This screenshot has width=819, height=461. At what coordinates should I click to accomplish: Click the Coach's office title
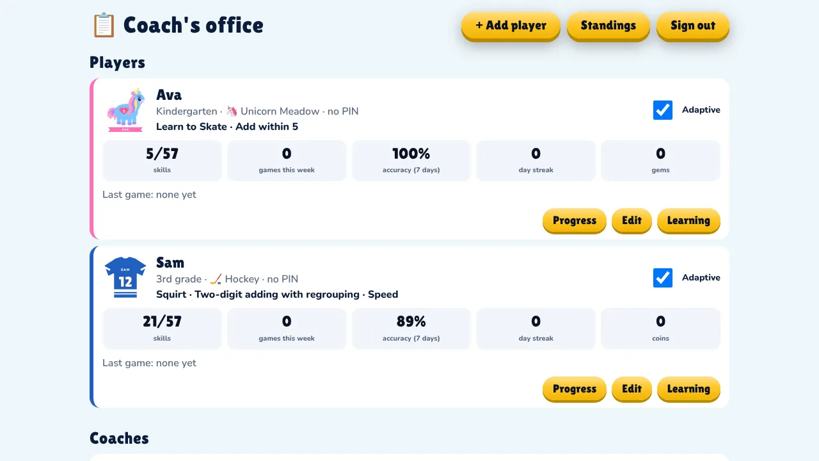[x=193, y=26]
